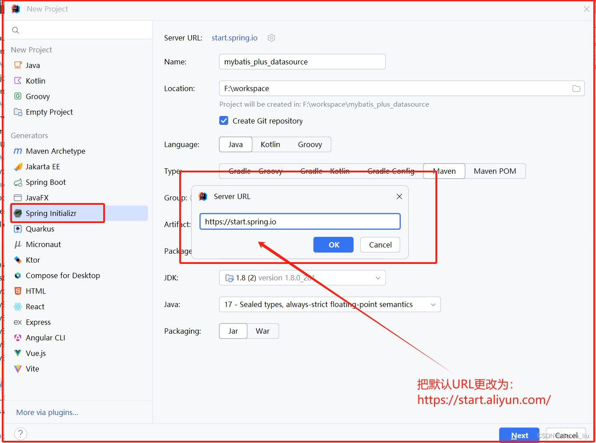Open More via plugins link
The image size is (596, 443).
click(47, 412)
